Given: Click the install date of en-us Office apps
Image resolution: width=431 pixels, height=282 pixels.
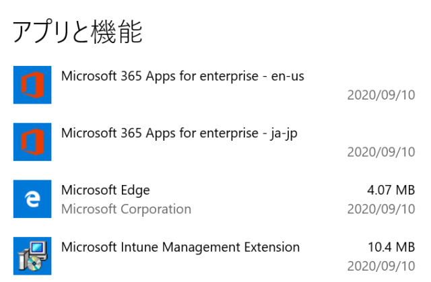Looking at the screenshot, I should [x=381, y=96].
